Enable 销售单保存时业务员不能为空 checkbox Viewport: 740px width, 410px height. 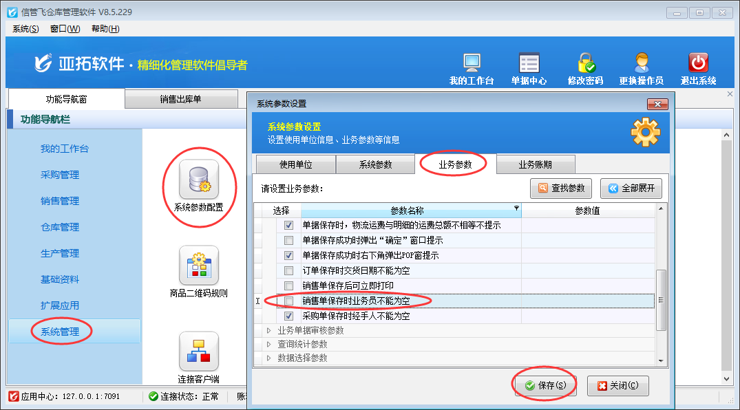click(289, 301)
